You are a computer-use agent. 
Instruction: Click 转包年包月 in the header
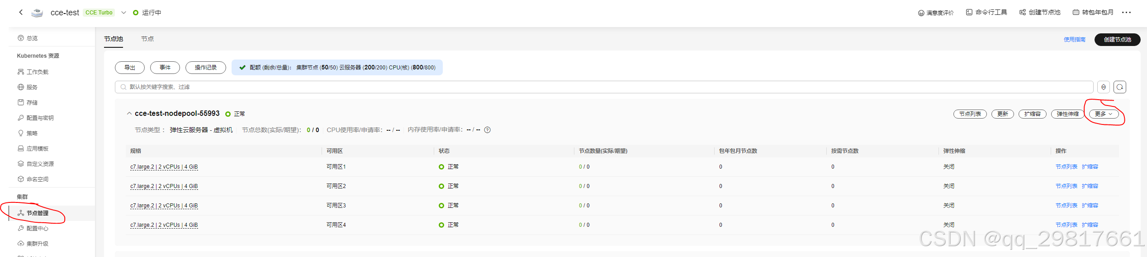point(1093,12)
